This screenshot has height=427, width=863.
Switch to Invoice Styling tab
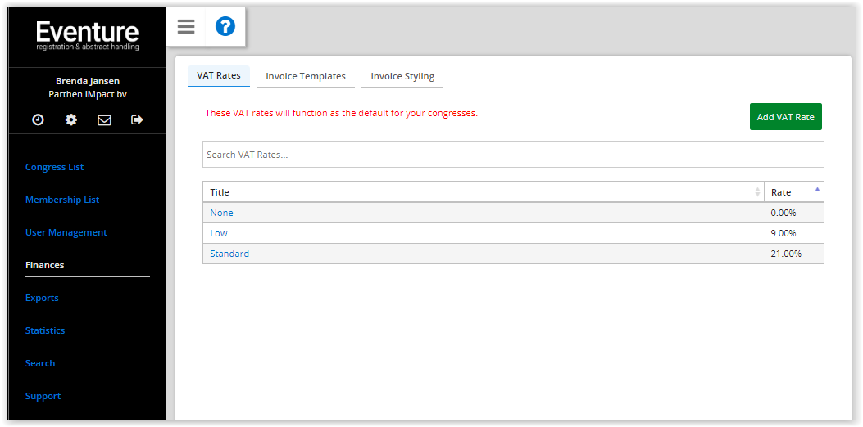402,76
